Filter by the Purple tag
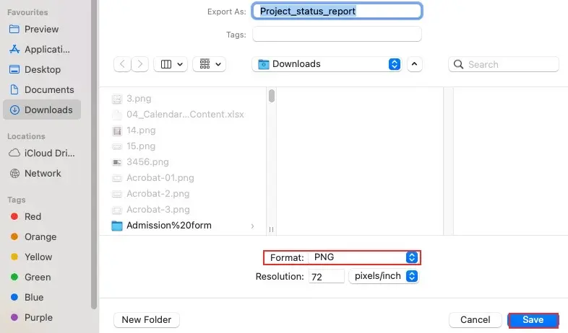The image size is (568, 333). (32, 318)
